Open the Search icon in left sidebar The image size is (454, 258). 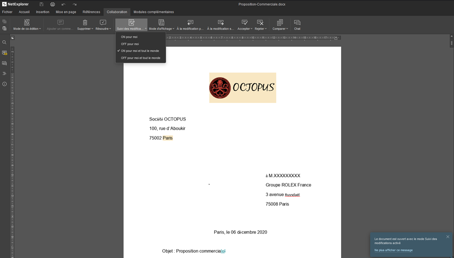click(4, 42)
